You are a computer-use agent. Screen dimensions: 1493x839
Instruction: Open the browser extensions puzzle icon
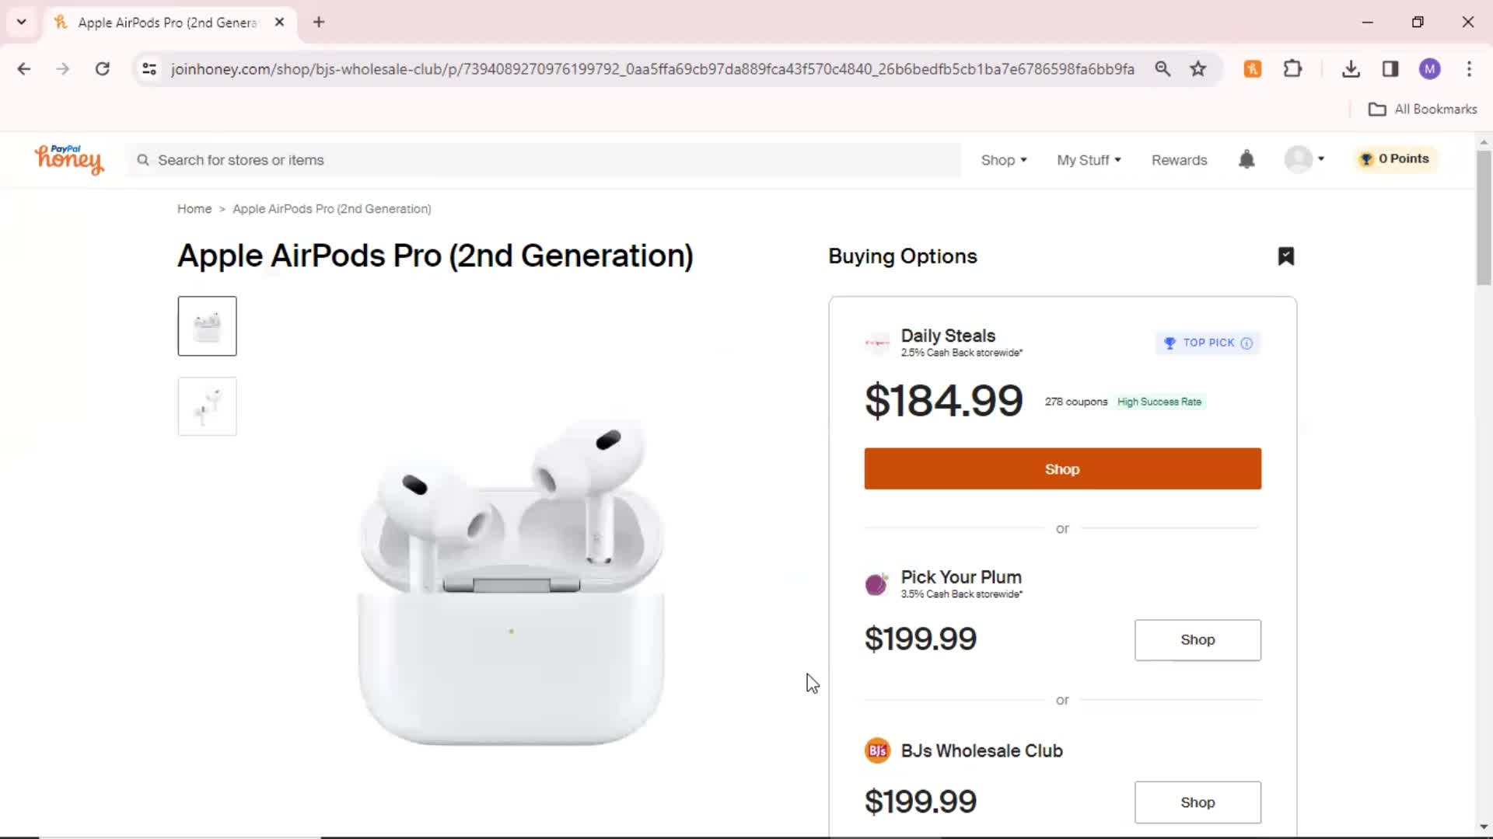pos(1292,69)
